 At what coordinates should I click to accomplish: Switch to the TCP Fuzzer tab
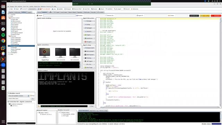(x=57, y=12)
